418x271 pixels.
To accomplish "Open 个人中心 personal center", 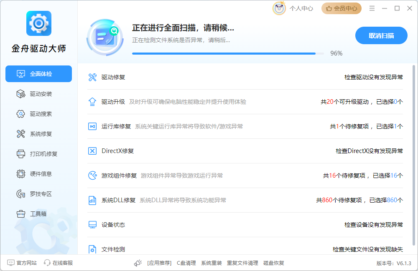I will [301, 8].
